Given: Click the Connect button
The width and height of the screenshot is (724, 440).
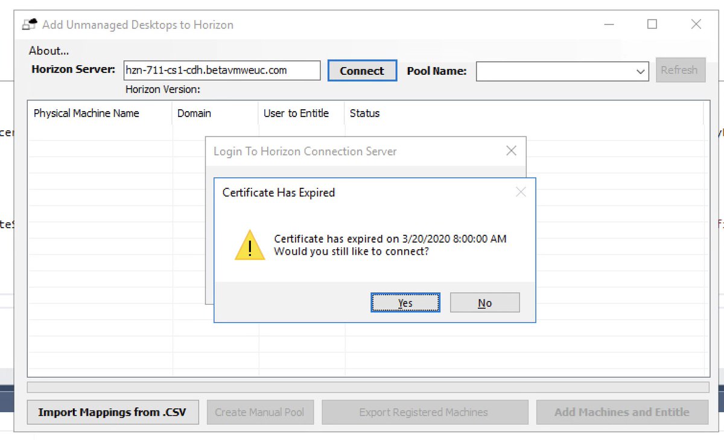Looking at the screenshot, I should [x=362, y=71].
